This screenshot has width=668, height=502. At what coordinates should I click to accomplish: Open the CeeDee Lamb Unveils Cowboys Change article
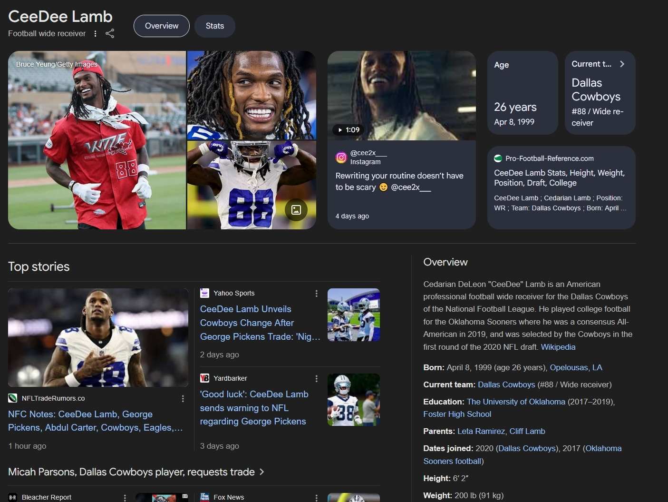click(260, 323)
